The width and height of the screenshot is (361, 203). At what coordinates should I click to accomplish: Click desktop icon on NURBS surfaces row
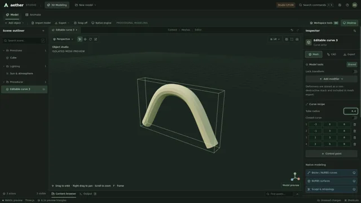[x=354, y=181]
